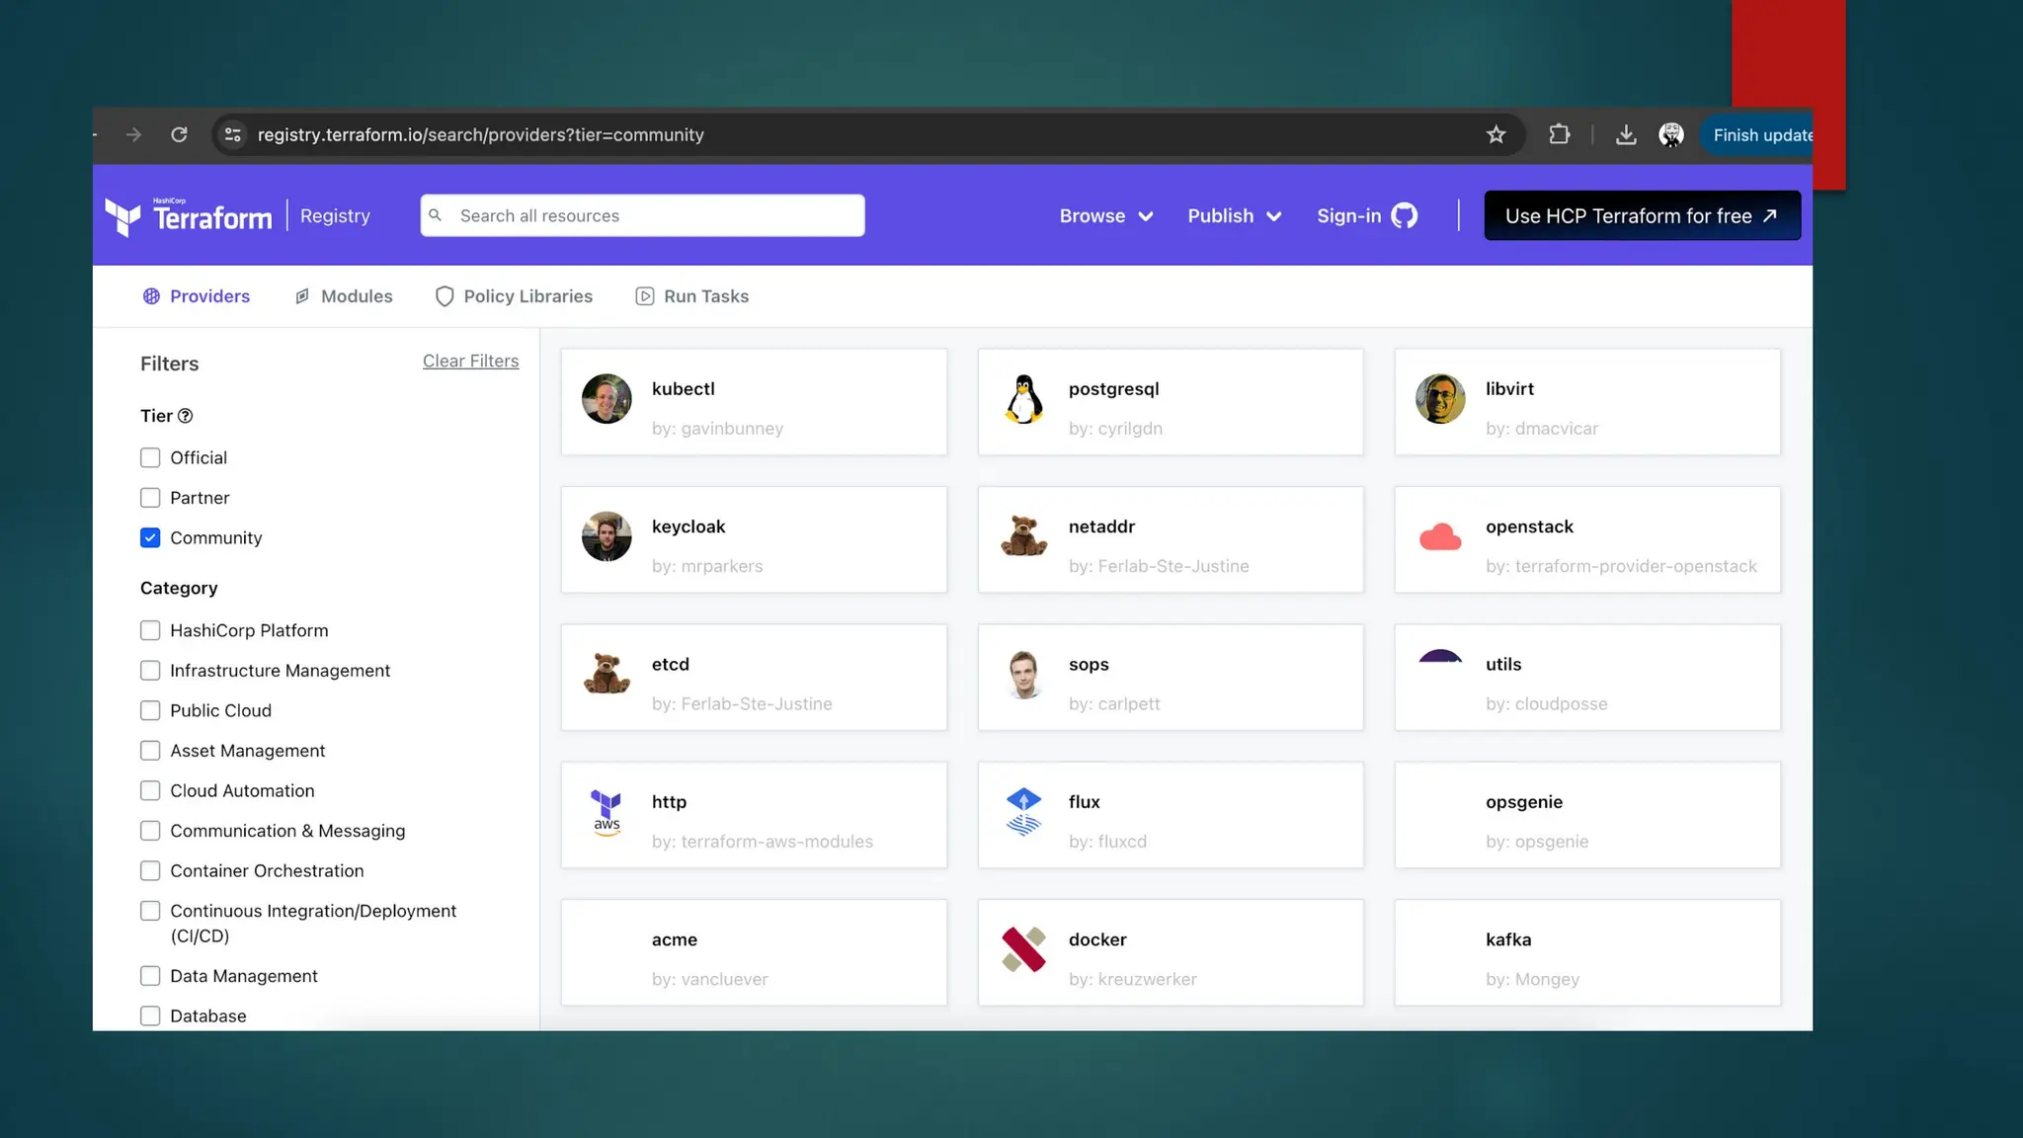Click the Terraform logo icon
The width and height of the screenshot is (2023, 1138).
(123, 216)
